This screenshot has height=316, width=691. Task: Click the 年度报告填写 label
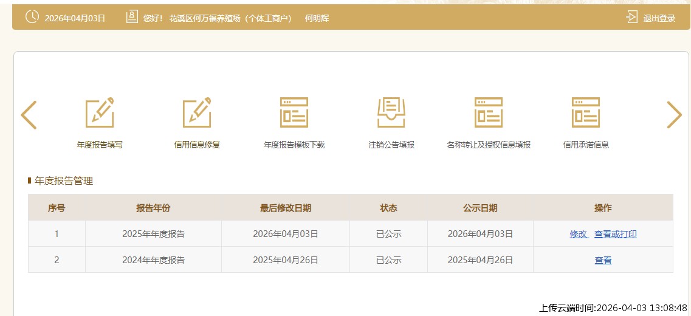(x=100, y=145)
